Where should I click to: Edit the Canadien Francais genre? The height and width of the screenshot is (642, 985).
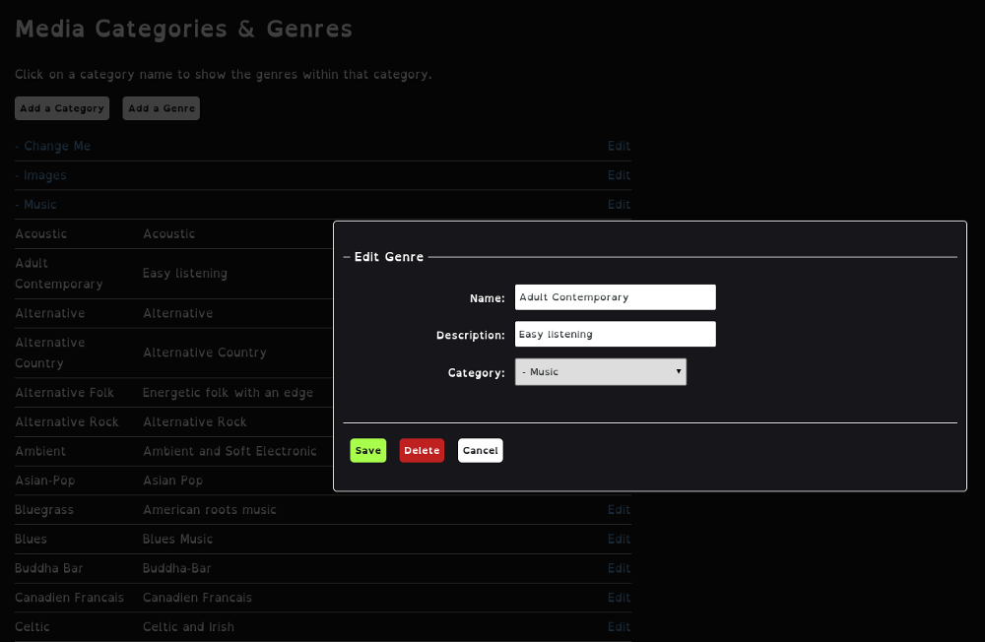pyautogui.click(x=619, y=598)
